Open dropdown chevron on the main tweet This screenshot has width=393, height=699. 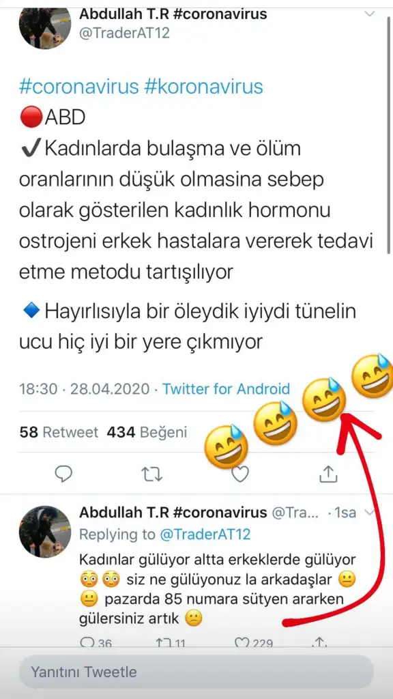coord(370,14)
